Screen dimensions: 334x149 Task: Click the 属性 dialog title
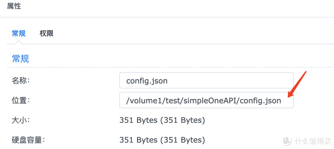coord(14,6)
